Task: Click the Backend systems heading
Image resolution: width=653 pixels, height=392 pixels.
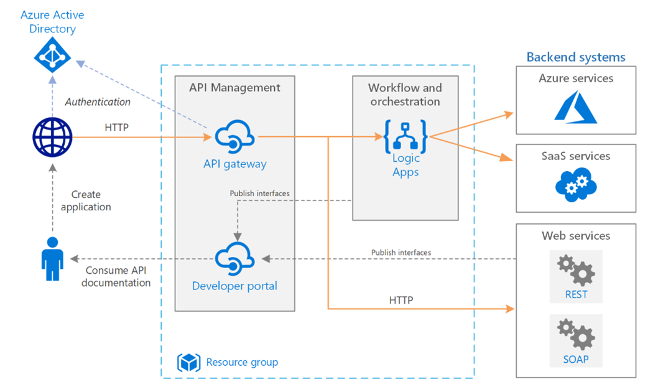Action: (x=575, y=57)
